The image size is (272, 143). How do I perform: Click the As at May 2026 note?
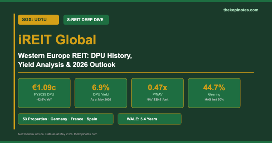(x=101, y=100)
